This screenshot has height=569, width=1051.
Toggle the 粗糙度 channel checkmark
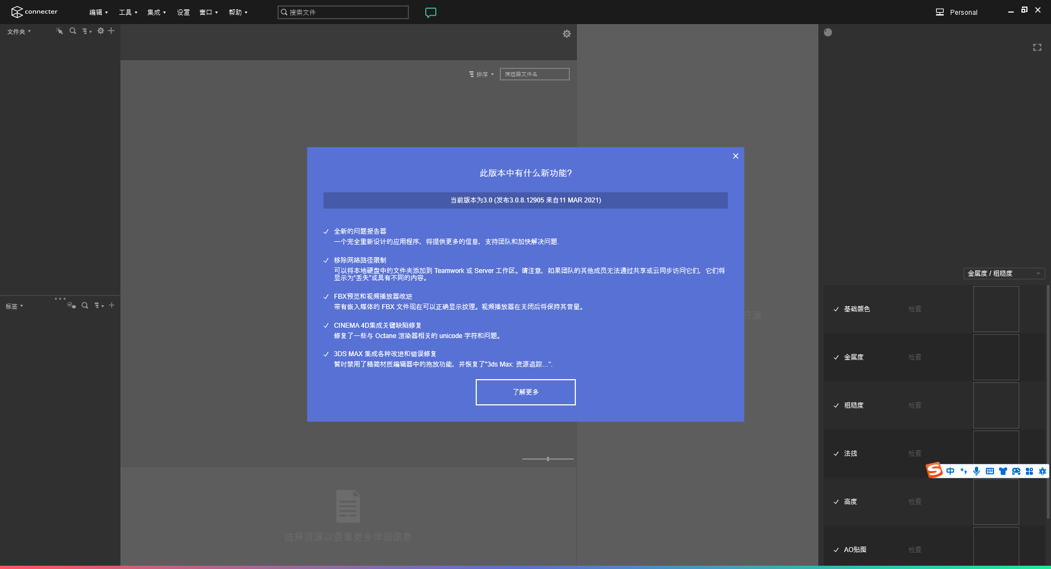pyautogui.click(x=836, y=405)
